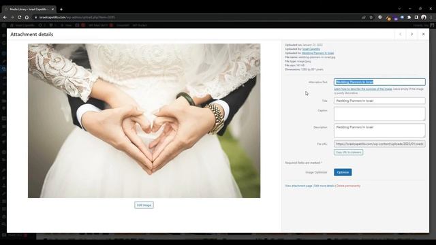The height and width of the screenshot is (245, 436).
Task: Open the Wedding Planners In Israel uploaded-to link
Action: tap(318, 53)
